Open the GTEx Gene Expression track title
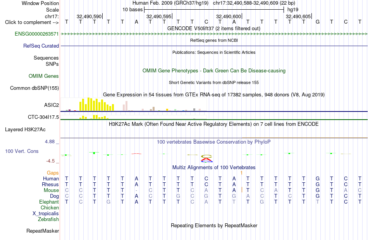The image size is (368, 240). [214, 94]
